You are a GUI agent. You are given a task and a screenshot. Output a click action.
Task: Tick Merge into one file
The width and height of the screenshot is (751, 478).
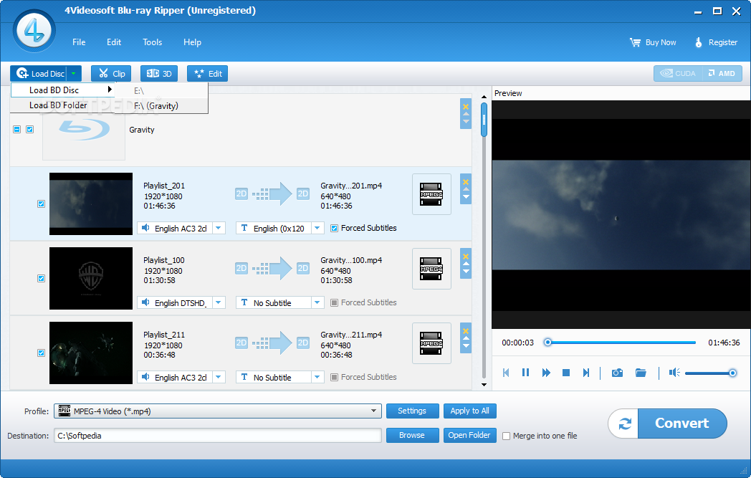point(506,436)
